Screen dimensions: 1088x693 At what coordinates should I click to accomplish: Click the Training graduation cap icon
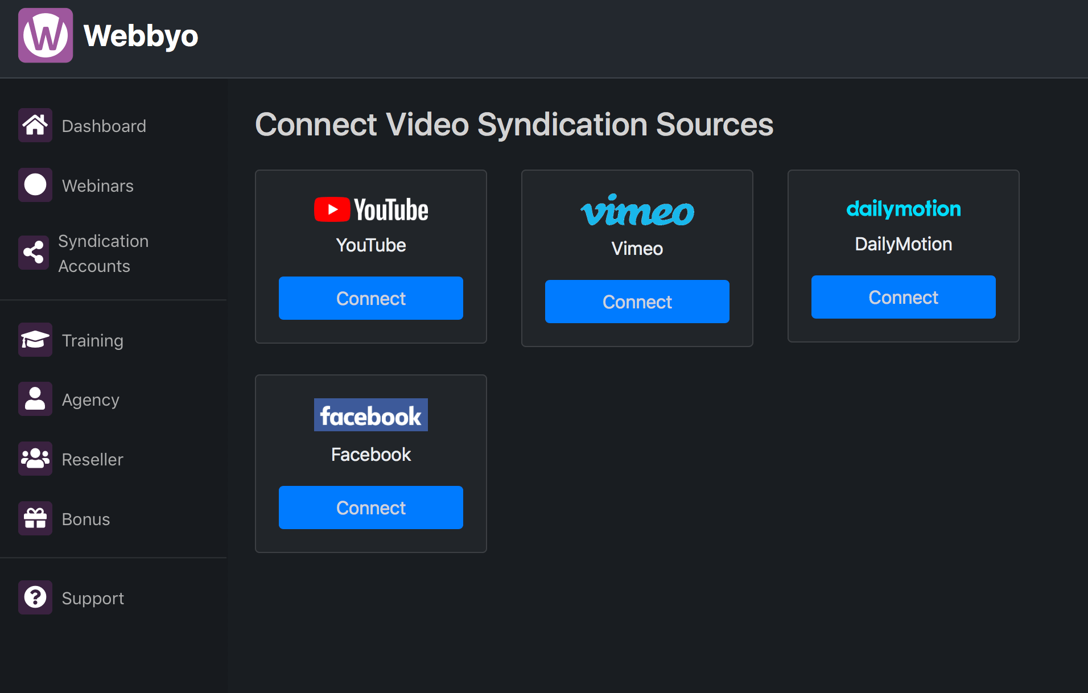[35, 340]
